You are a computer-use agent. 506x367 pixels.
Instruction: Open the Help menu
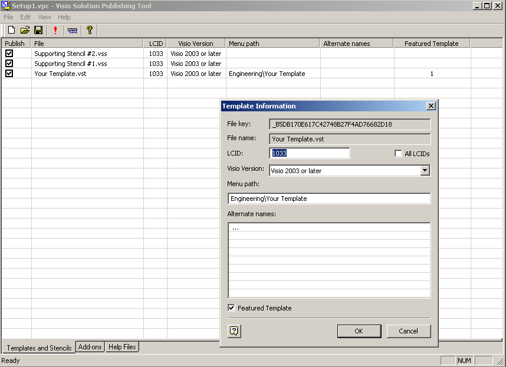[x=64, y=17]
